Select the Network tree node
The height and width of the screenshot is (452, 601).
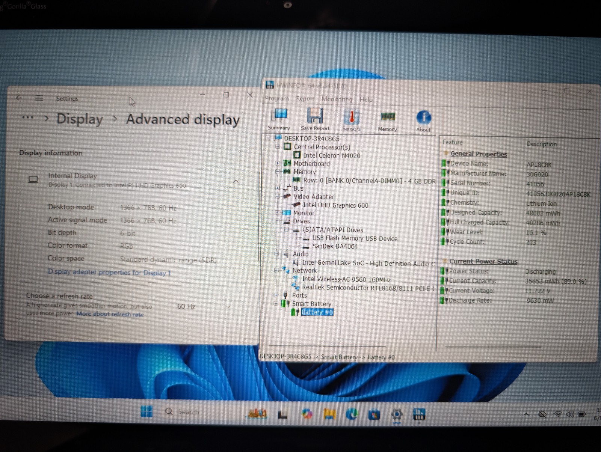[305, 271]
